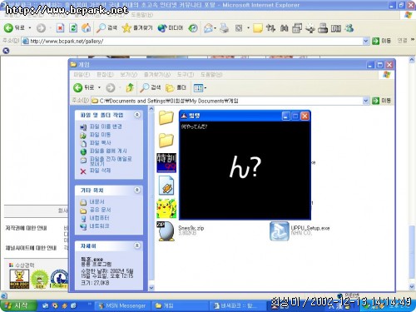
Task: Click 이동 Go button in Internet Explorer
Action: click(x=381, y=41)
